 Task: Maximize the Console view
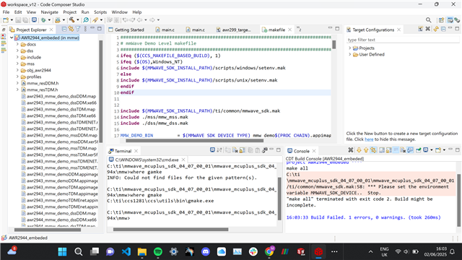tap(457, 149)
